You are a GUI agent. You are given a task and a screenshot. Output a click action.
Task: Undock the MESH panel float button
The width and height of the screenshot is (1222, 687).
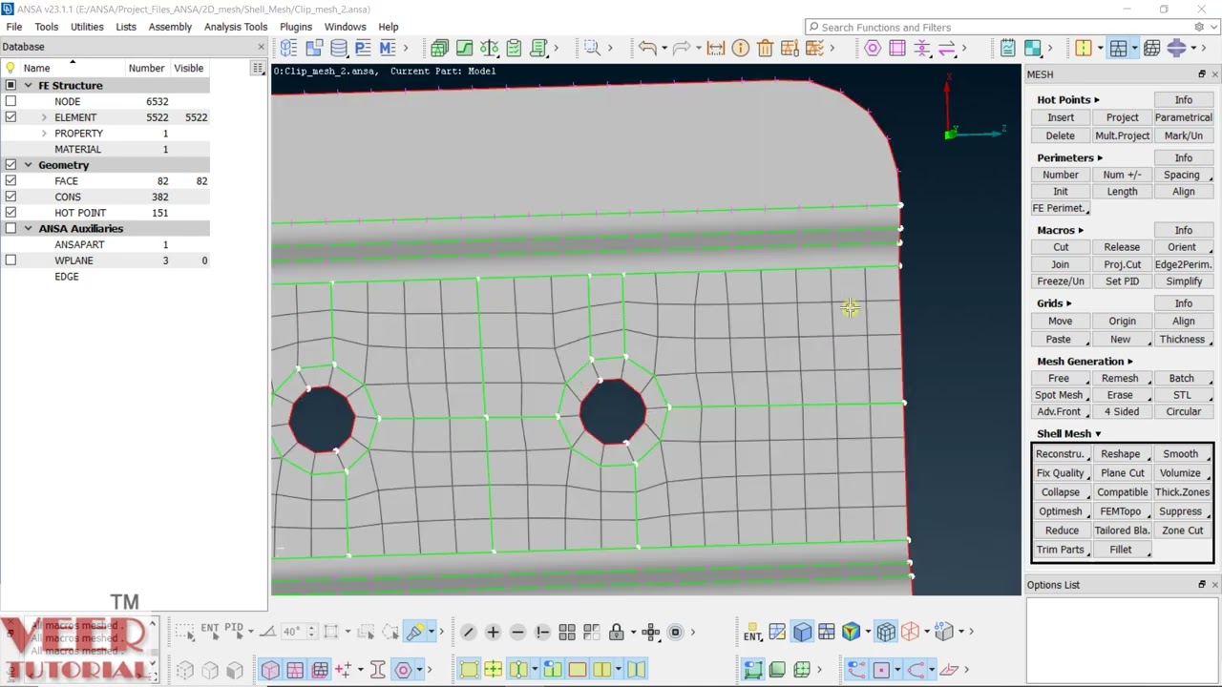pyautogui.click(x=1202, y=74)
